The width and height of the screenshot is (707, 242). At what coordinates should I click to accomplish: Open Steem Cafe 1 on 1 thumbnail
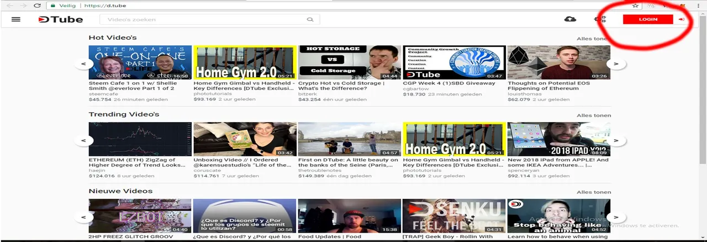(x=140, y=62)
